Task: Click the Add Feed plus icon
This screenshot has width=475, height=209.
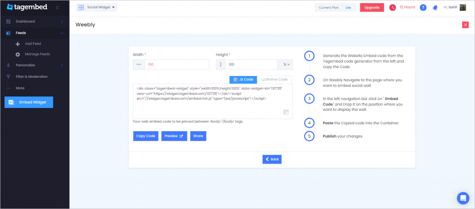Action: pyautogui.click(x=18, y=44)
